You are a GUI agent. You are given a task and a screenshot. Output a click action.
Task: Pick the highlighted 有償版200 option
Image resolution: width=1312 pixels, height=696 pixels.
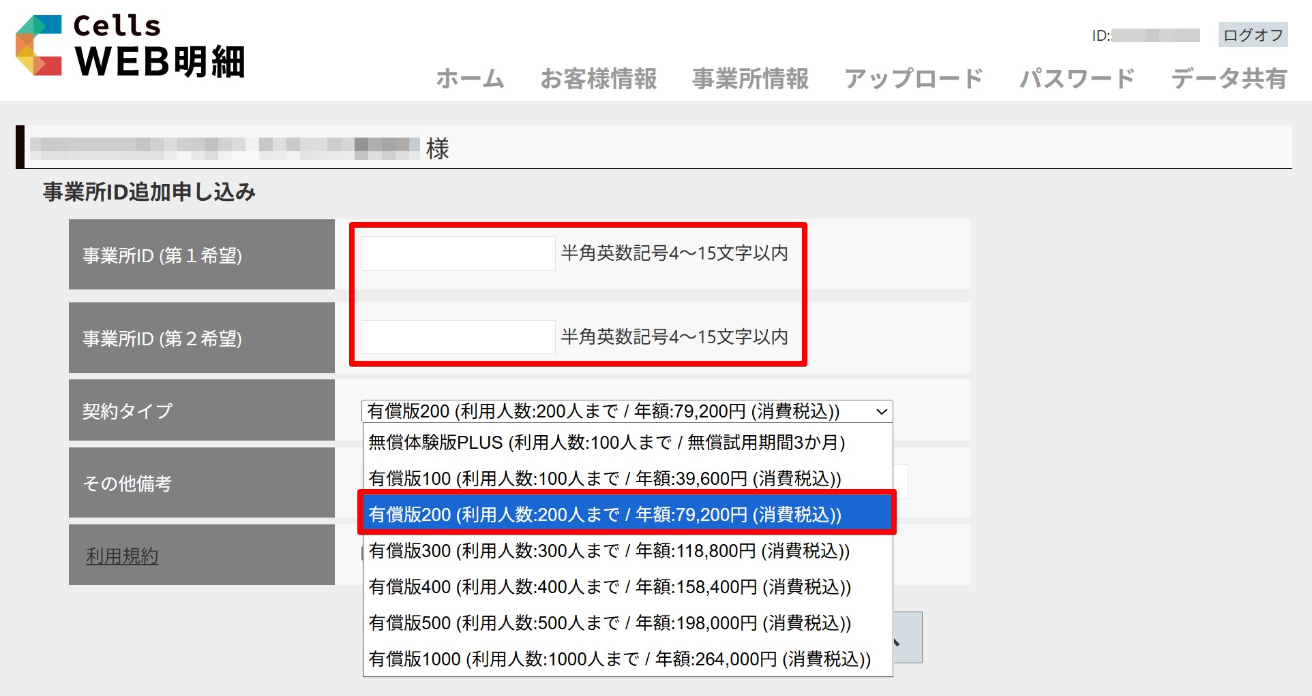click(604, 515)
